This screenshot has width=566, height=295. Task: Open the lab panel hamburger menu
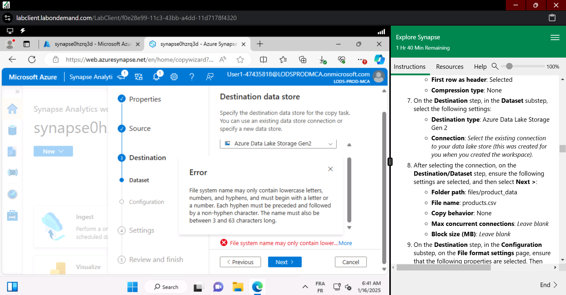pyautogui.click(x=555, y=38)
